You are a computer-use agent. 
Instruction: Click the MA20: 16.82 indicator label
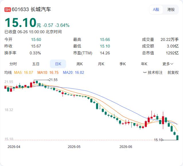73,73
